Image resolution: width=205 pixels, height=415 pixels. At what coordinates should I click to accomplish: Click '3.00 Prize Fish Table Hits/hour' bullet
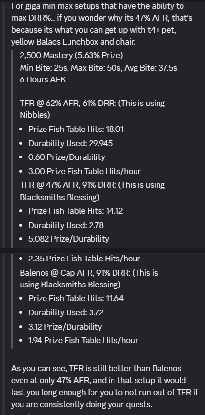coord(85,171)
